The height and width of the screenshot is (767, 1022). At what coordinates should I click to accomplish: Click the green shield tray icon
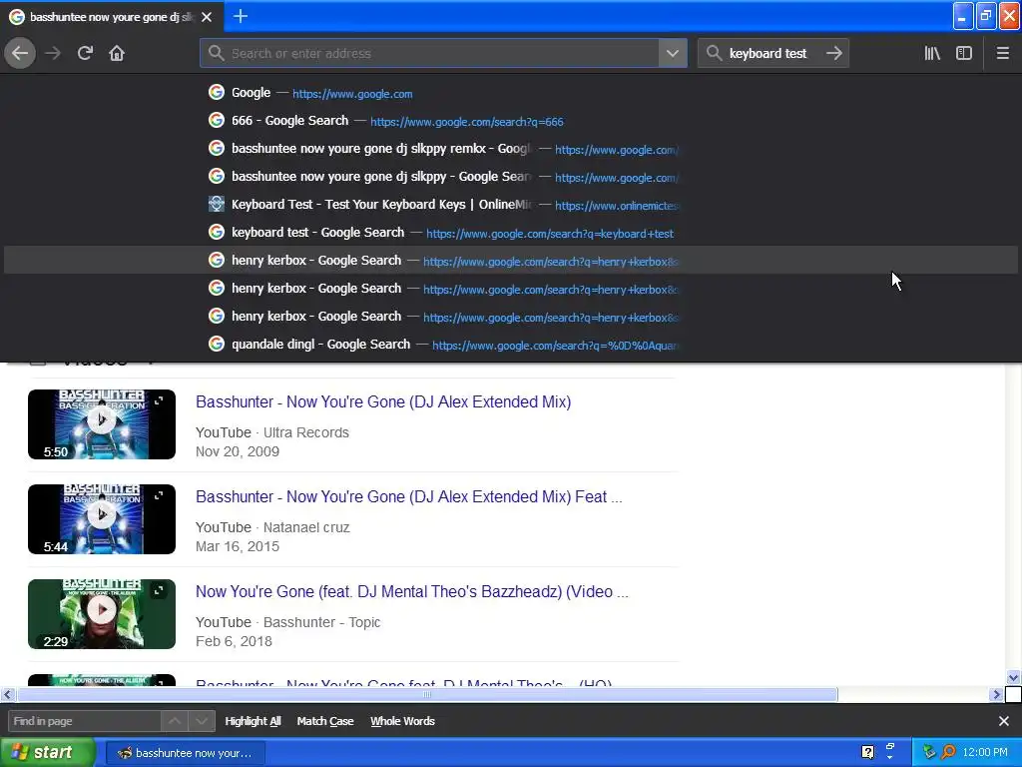(x=929, y=753)
